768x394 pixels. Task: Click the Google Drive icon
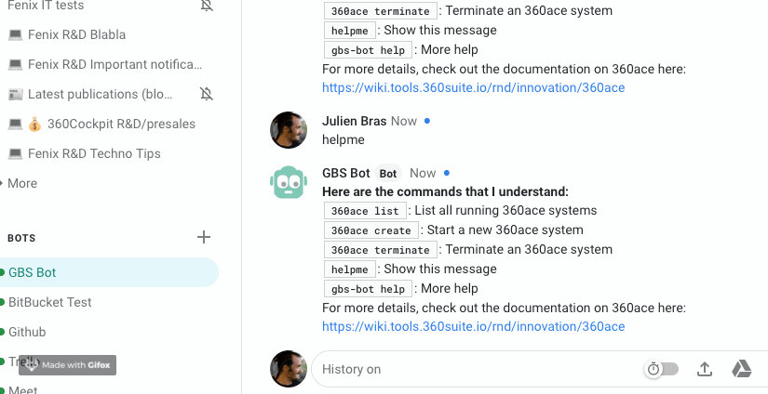[742, 369]
